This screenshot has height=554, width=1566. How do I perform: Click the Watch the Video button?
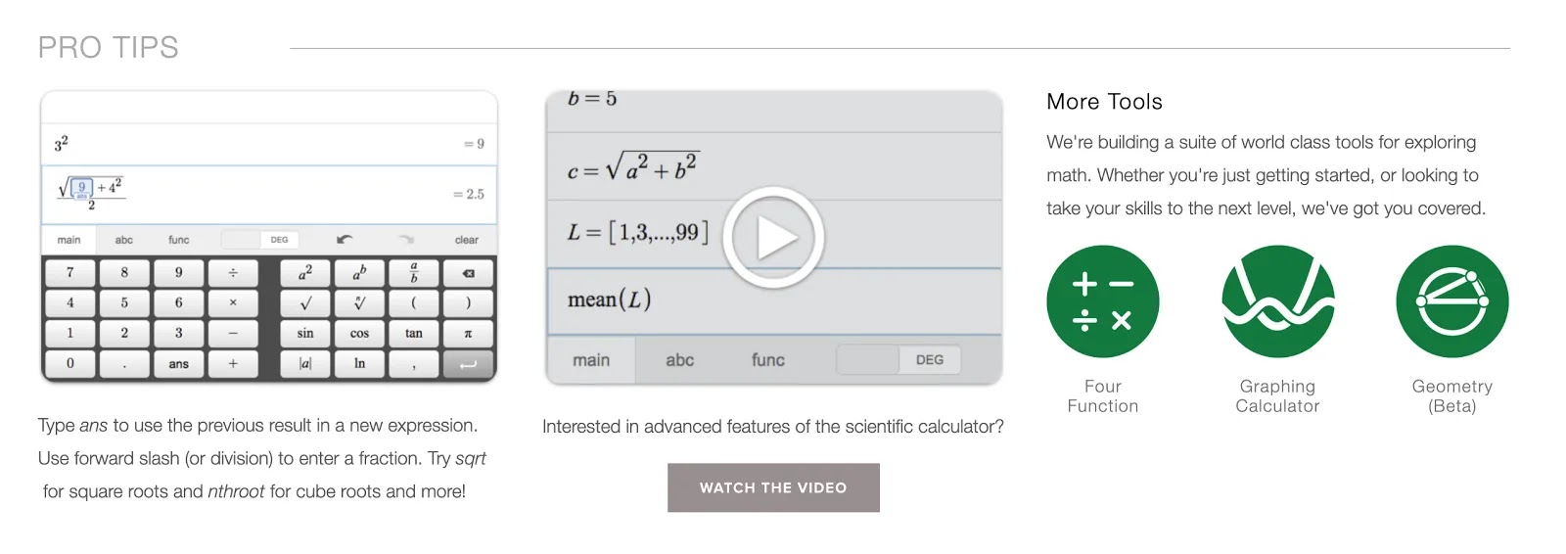[773, 487]
